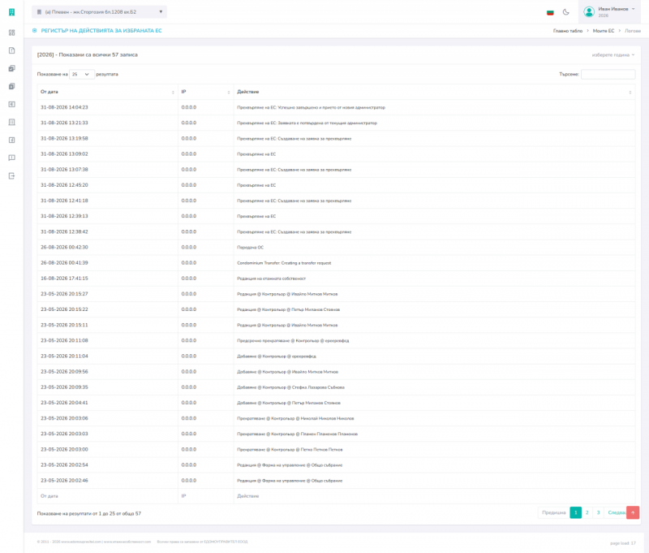Sort the table by IP column

point(206,92)
